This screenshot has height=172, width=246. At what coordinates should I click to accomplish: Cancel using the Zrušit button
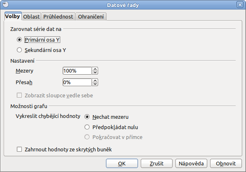tap(156, 163)
